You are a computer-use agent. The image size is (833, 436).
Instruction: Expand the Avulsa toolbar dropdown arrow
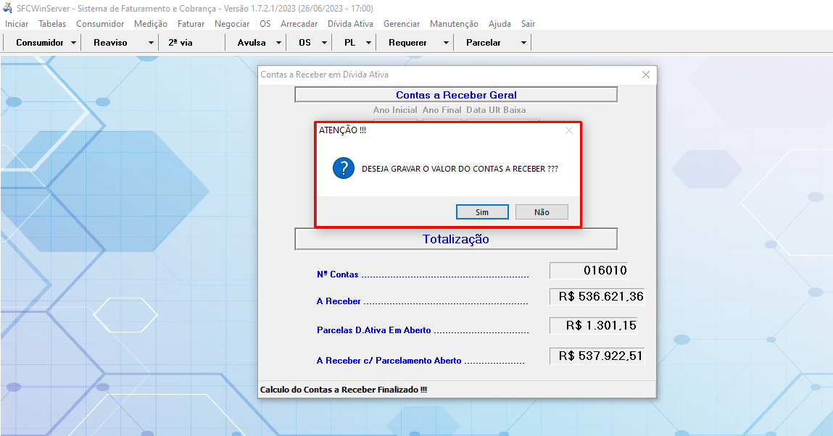click(x=278, y=43)
